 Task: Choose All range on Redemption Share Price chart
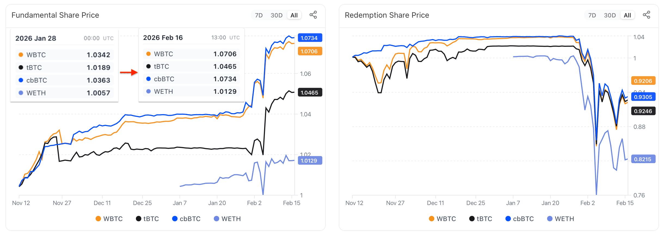point(627,15)
